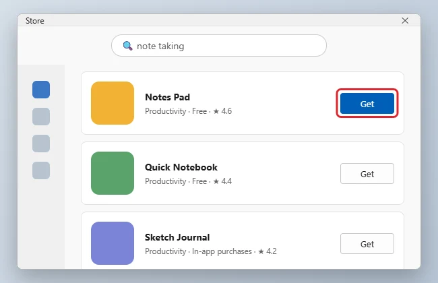Click 'Productivity · Free · ★ 4.4' details
The image size is (438, 283).
click(188, 181)
